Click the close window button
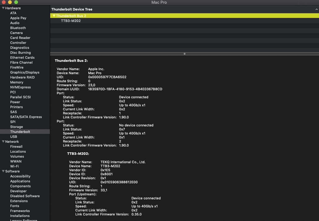Screen dimensions: 319x221 point(3,2)
